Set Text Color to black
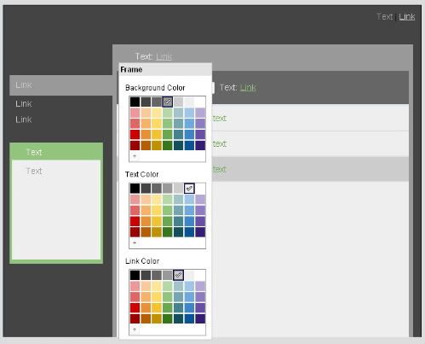This screenshot has width=425, height=344. pos(135,189)
